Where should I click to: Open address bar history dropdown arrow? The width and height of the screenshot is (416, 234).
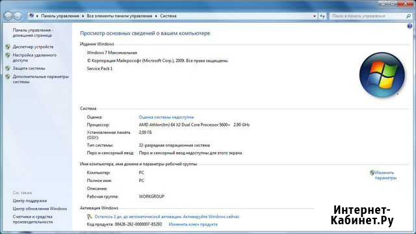315,16
